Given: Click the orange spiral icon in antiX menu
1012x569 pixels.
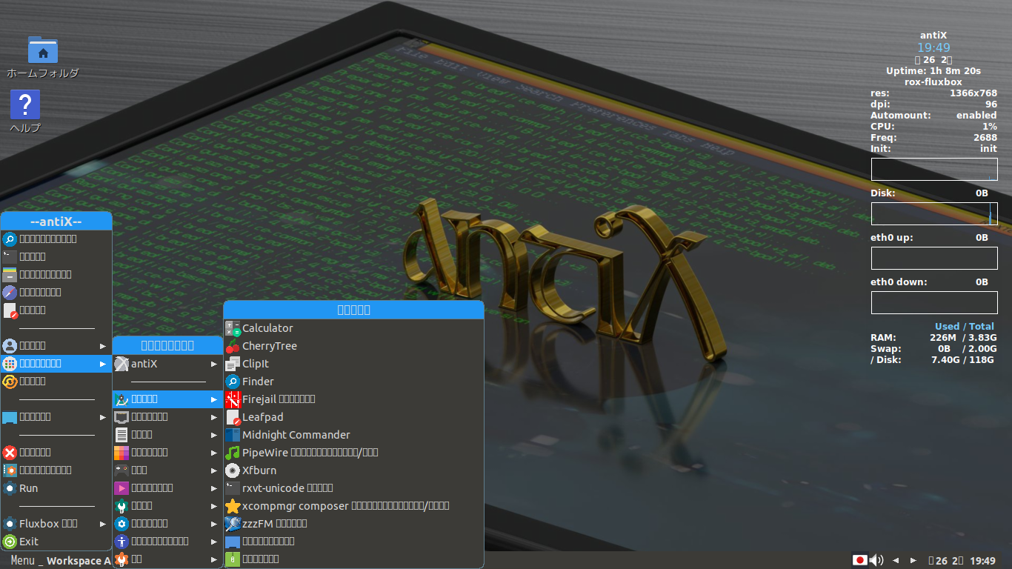Looking at the screenshot, I should click(10, 382).
